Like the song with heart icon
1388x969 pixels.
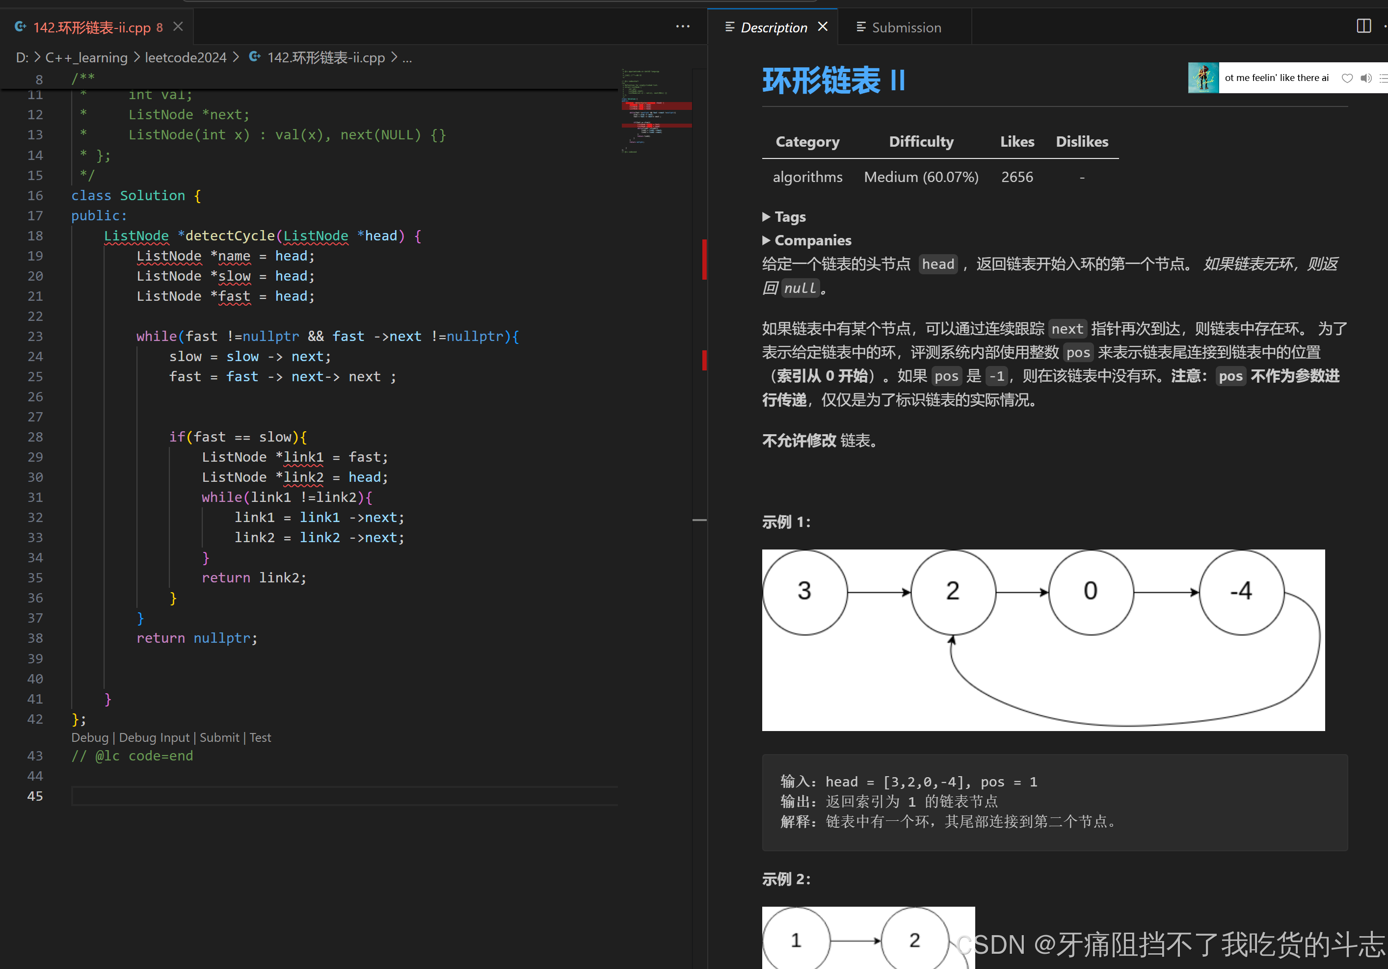(1347, 78)
